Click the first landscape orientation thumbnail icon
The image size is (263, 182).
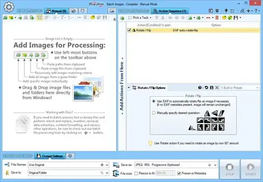[200, 120]
